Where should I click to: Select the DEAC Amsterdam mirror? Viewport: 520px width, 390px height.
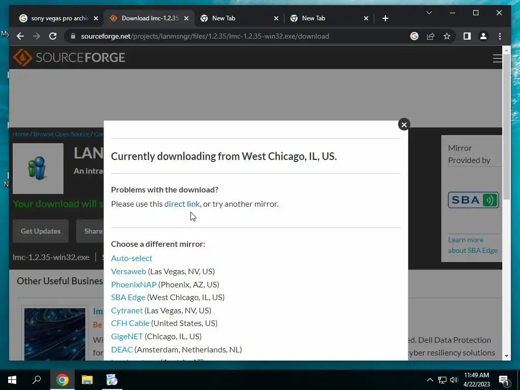pyautogui.click(x=122, y=349)
